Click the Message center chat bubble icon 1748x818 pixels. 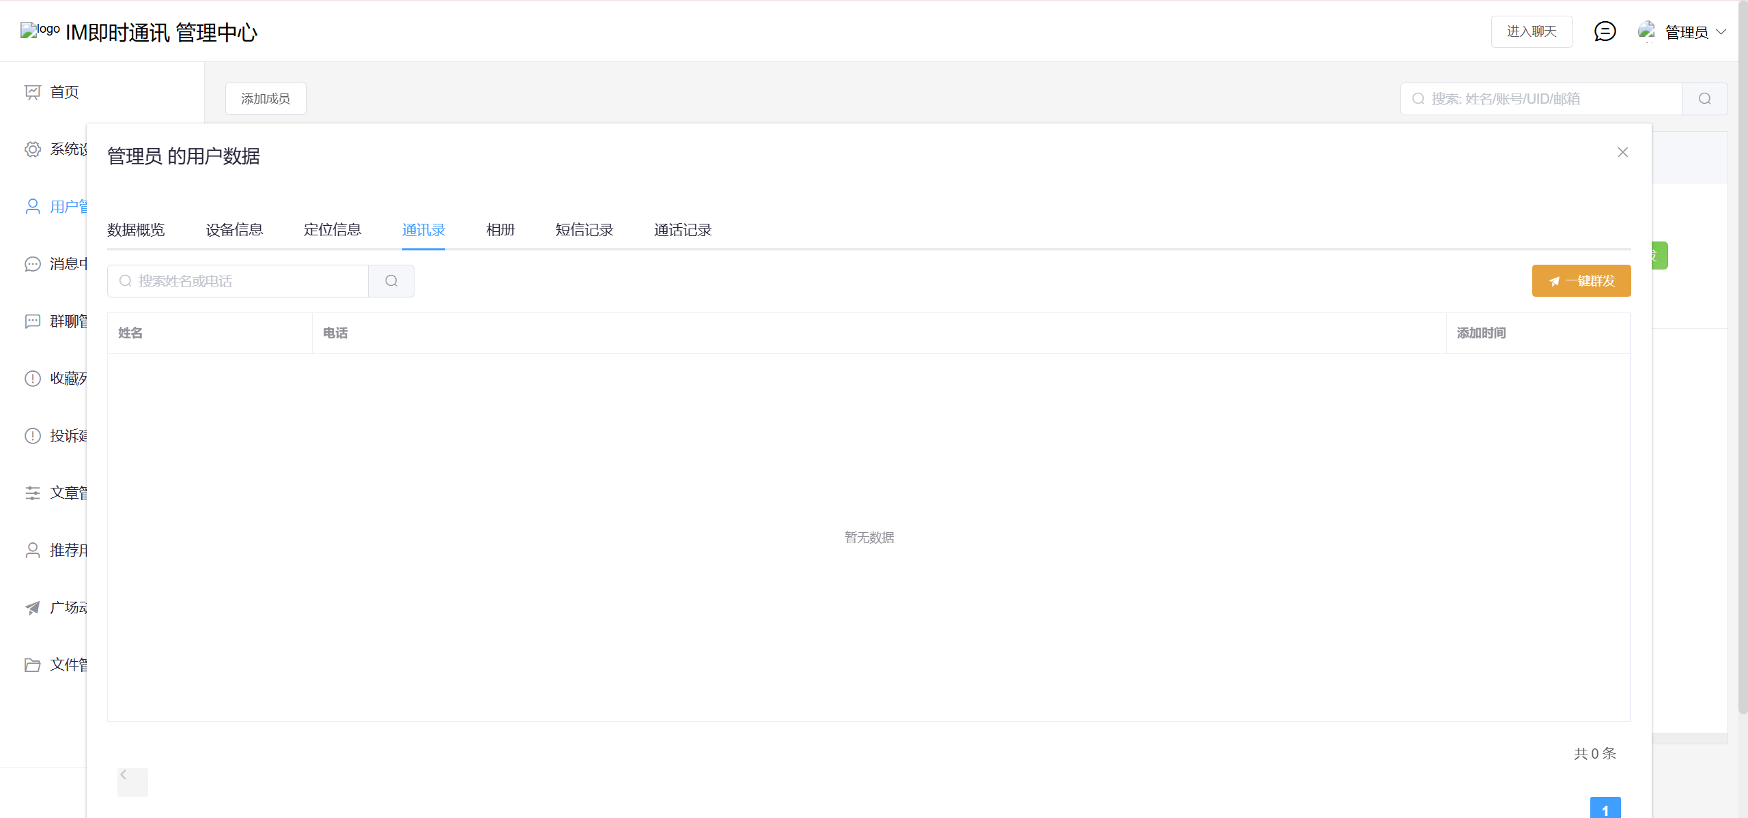[32, 264]
